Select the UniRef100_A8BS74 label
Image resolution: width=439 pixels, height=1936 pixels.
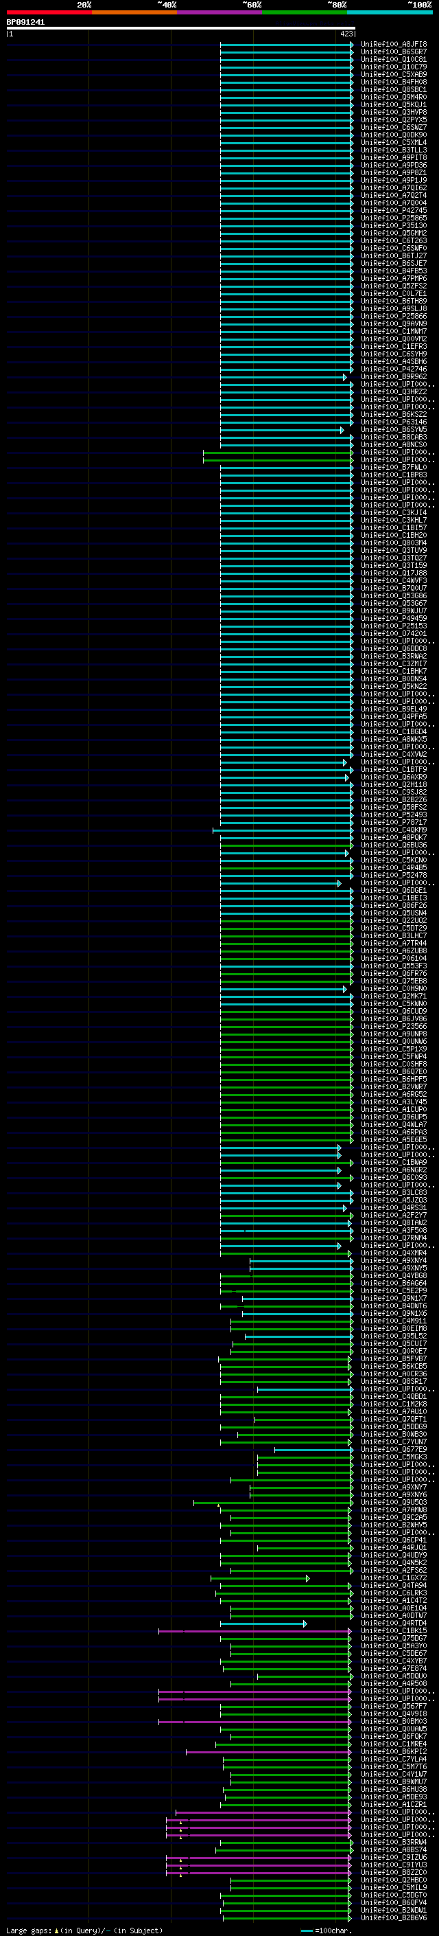394,1849
